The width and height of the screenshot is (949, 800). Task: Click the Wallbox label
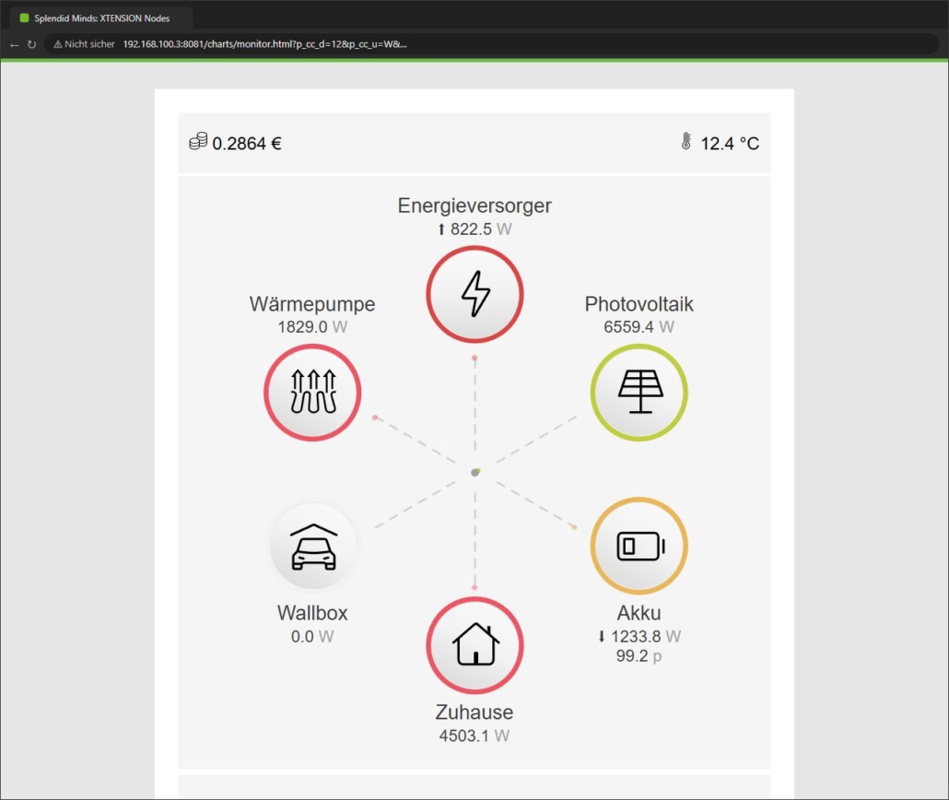coord(312,613)
